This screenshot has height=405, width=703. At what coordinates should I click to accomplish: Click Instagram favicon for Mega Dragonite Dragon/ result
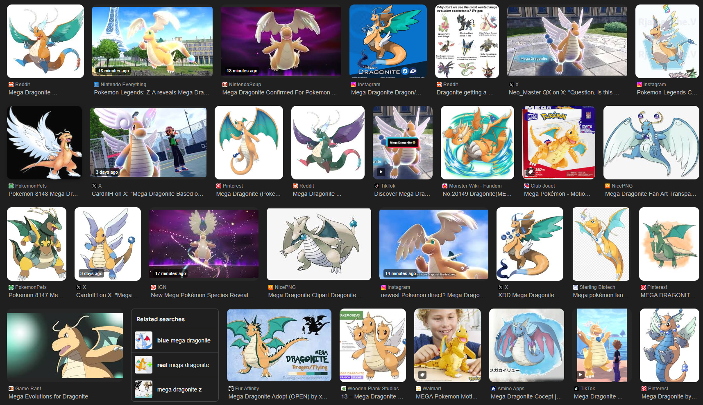point(354,85)
